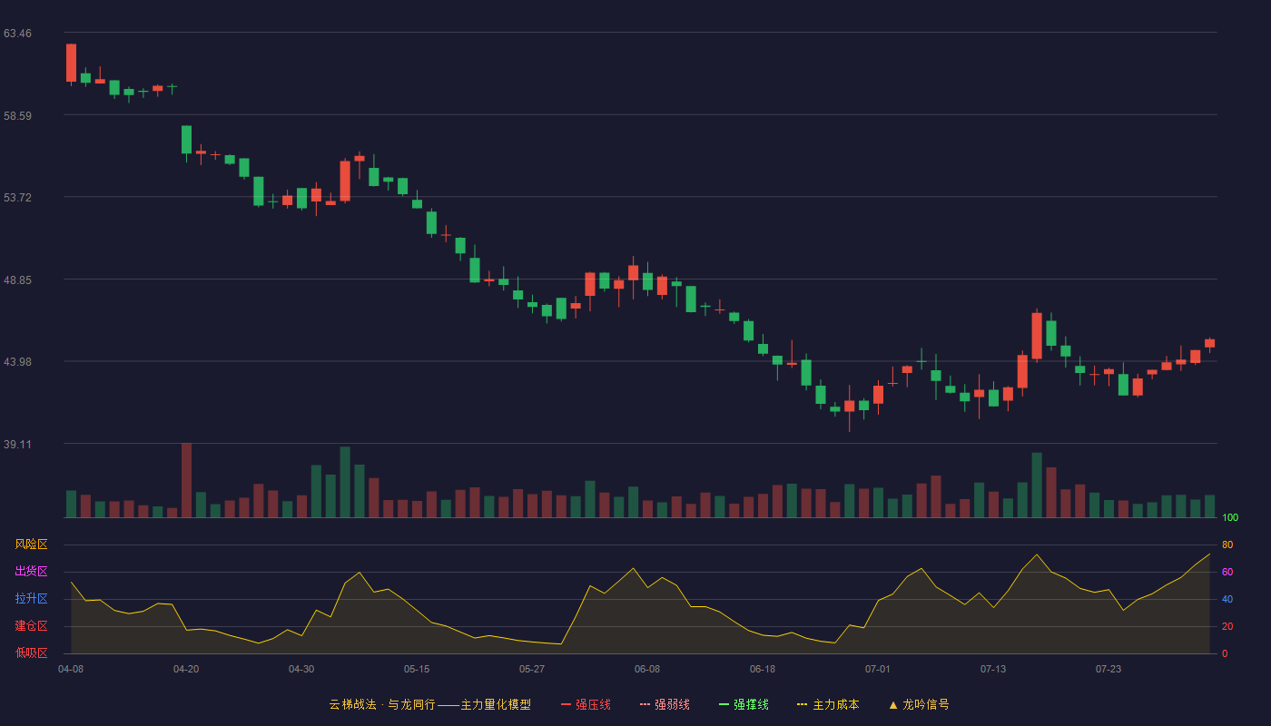Click the 05-27 date label

pos(532,669)
